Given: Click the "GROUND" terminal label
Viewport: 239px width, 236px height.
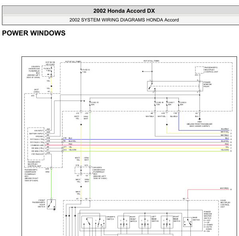Looking at the screenshot, I should (x=39, y=136).
